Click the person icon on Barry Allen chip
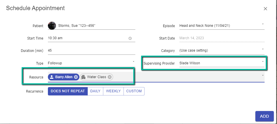277x124 pixels. pyautogui.click(x=52, y=77)
